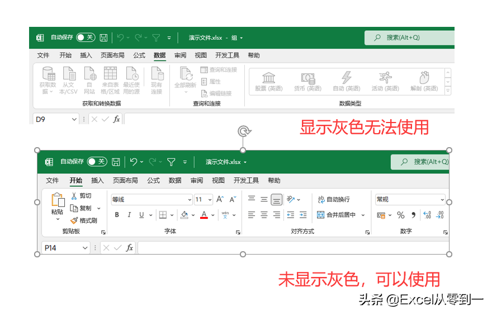Select the 货币 (英语) data type
Image resolution: width=492 pixels, height=315 pixels.
pyautogui.click(x=308, y=81)
